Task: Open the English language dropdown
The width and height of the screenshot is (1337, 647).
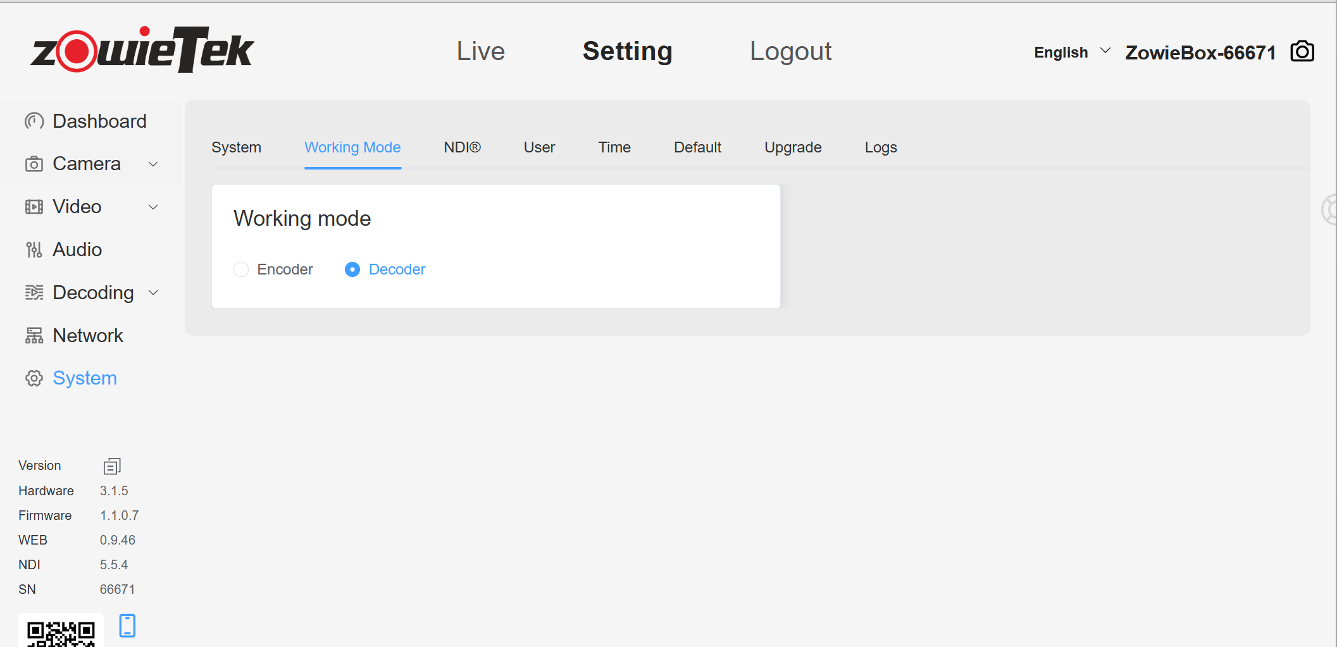Action: [x=1071, y=52]
